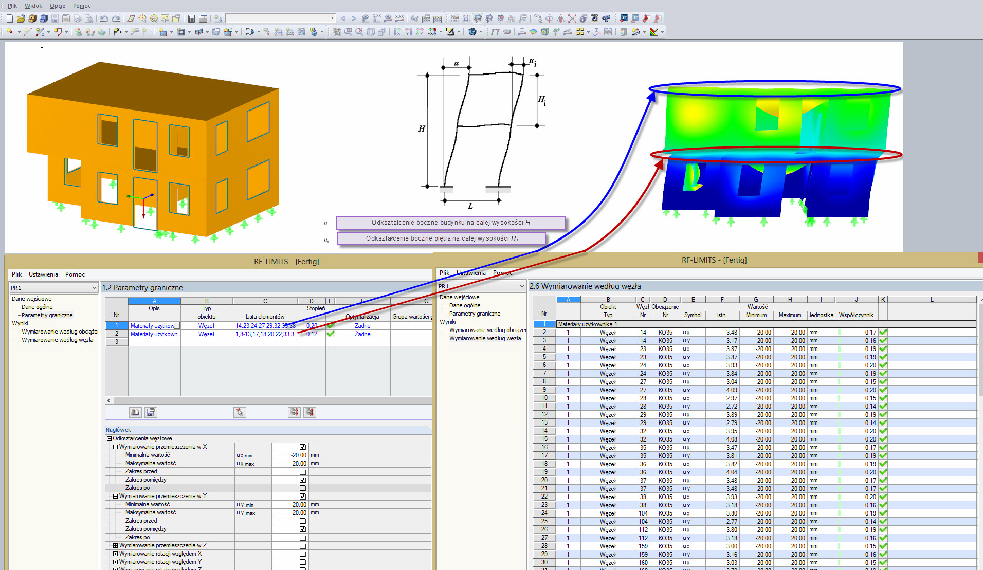The height and width of the screenshot is (570, 983).
Task: Open the main 'Pomoc' menu
Action: click(82, 6)
